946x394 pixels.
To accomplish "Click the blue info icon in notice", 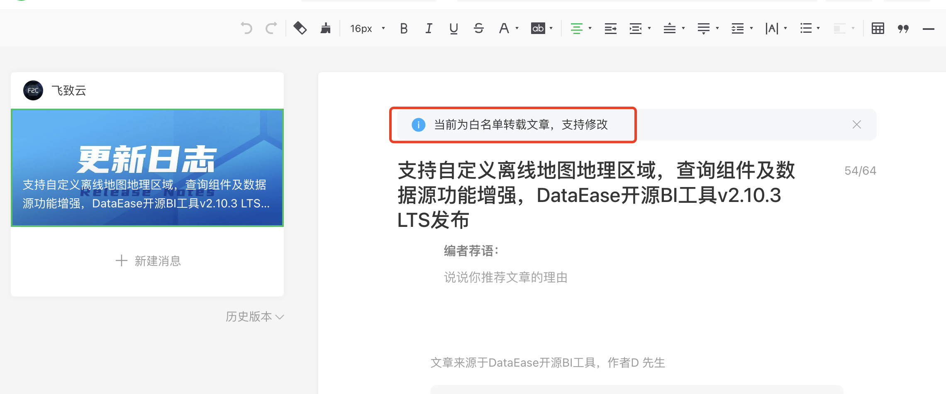I will pos(418,124).
